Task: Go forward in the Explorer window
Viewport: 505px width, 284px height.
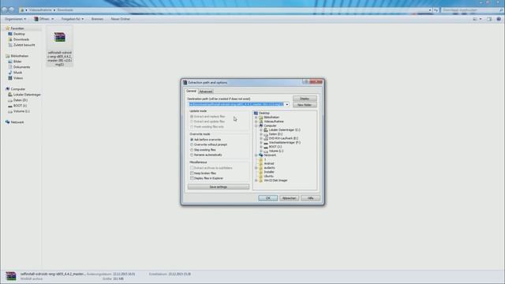Action: [12, 10]
